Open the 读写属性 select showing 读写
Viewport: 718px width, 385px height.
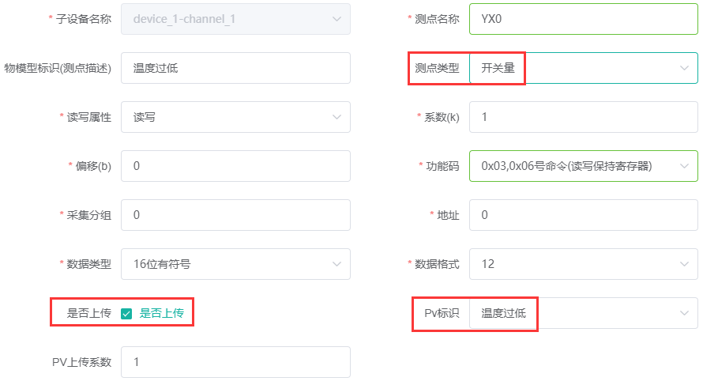[x=235, y=117]
